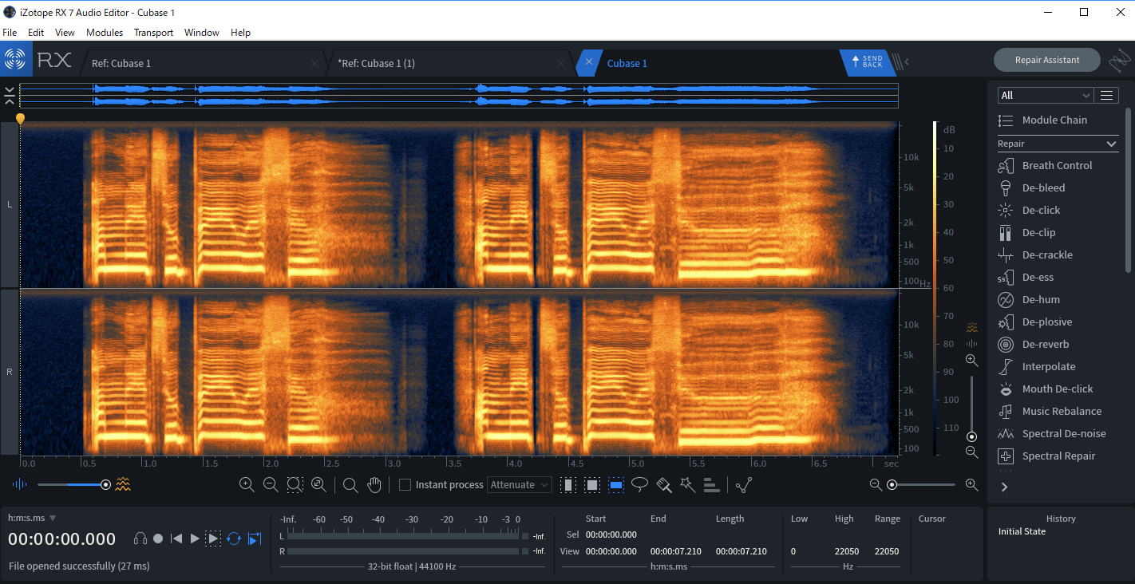Select the Zoom tool magnifier

tap(350, 484)
